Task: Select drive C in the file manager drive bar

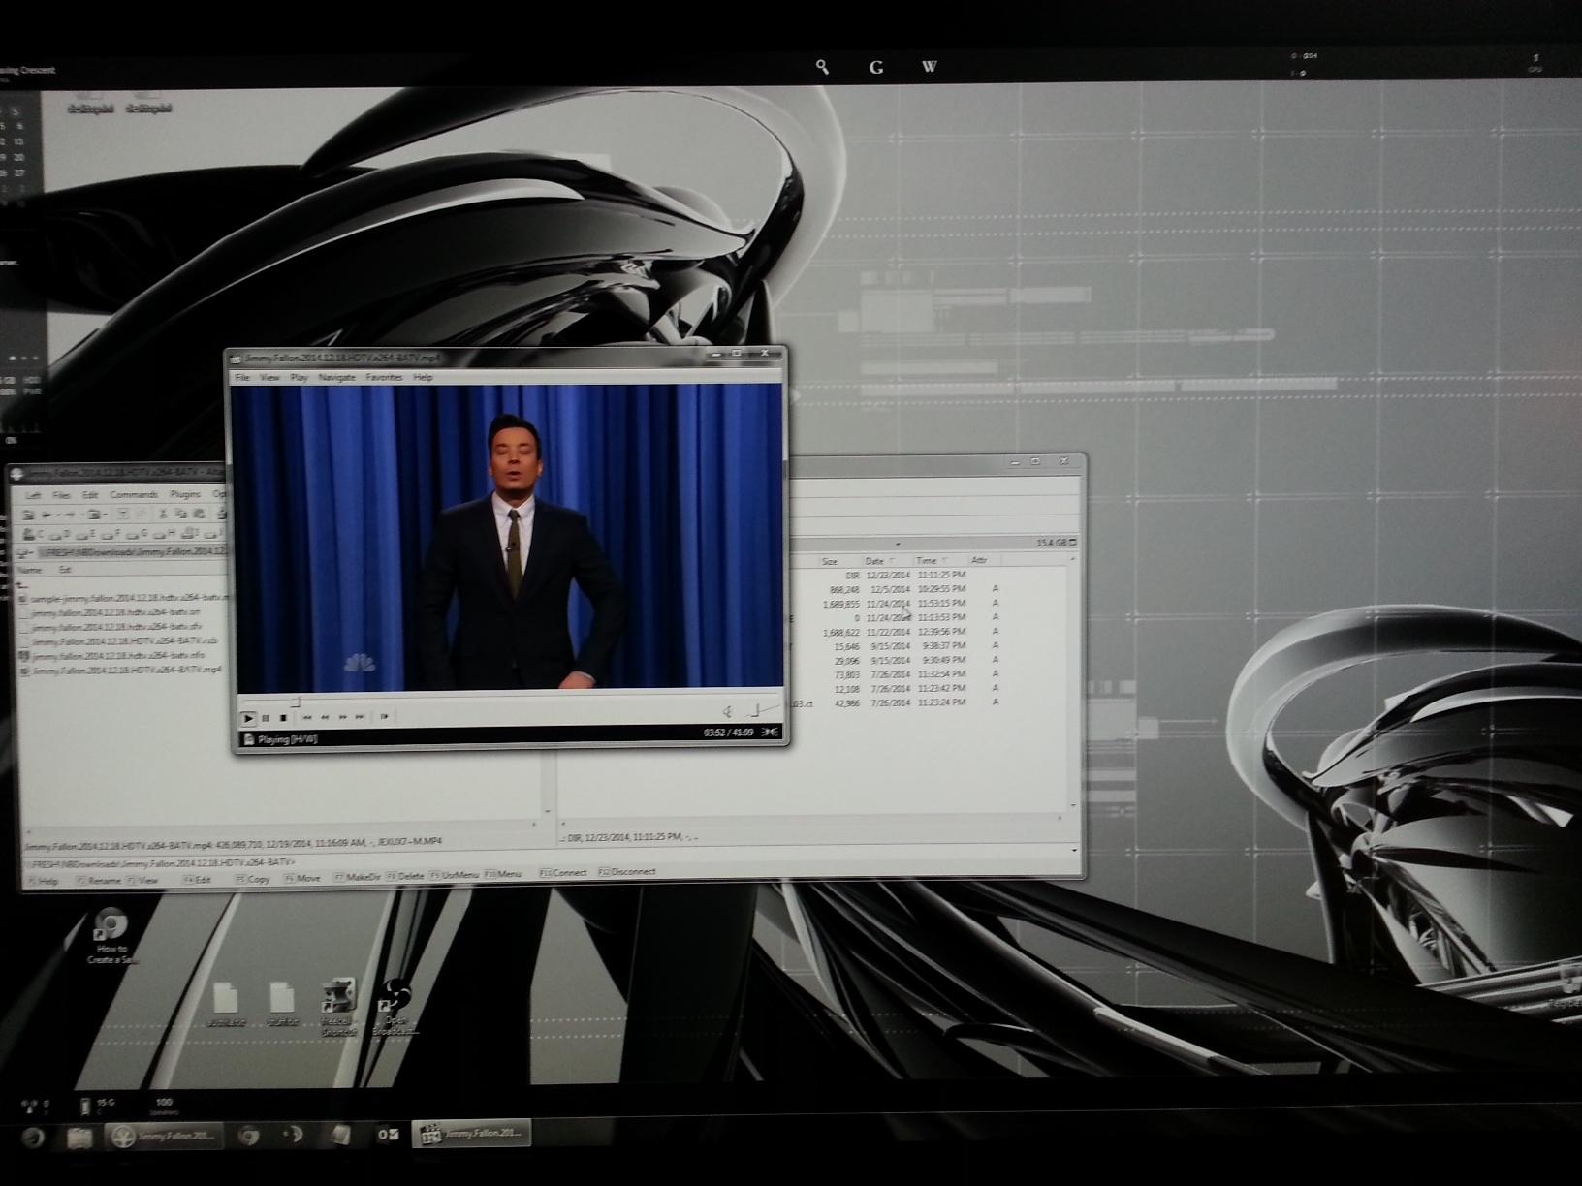Action: pos(34,535)
